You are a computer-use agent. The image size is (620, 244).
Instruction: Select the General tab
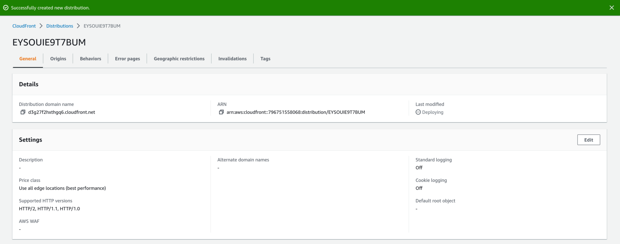click(x=28, y=59)
